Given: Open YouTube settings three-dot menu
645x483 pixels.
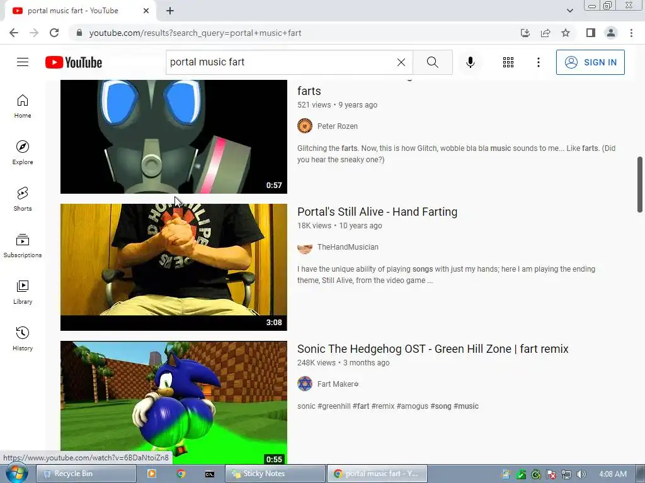Looking at the screenshot, I should point(538,62).
